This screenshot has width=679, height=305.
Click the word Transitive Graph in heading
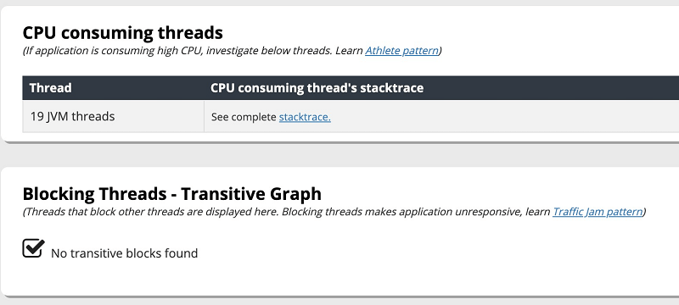251,193
